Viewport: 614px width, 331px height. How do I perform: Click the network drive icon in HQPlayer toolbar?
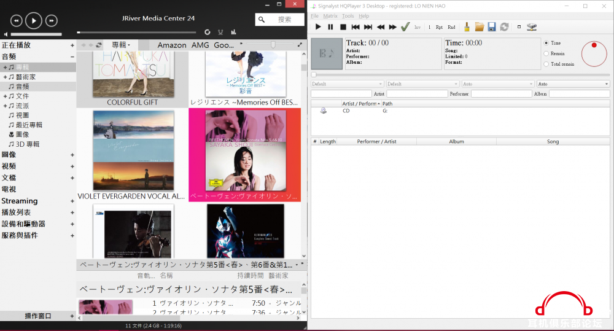(531, 27)
